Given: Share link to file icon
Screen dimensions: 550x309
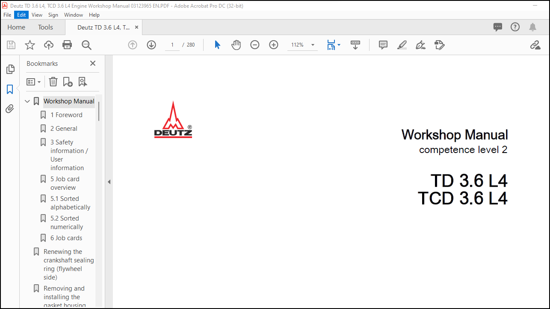Looking at the screenshot, I should click(x=535, y=45).
